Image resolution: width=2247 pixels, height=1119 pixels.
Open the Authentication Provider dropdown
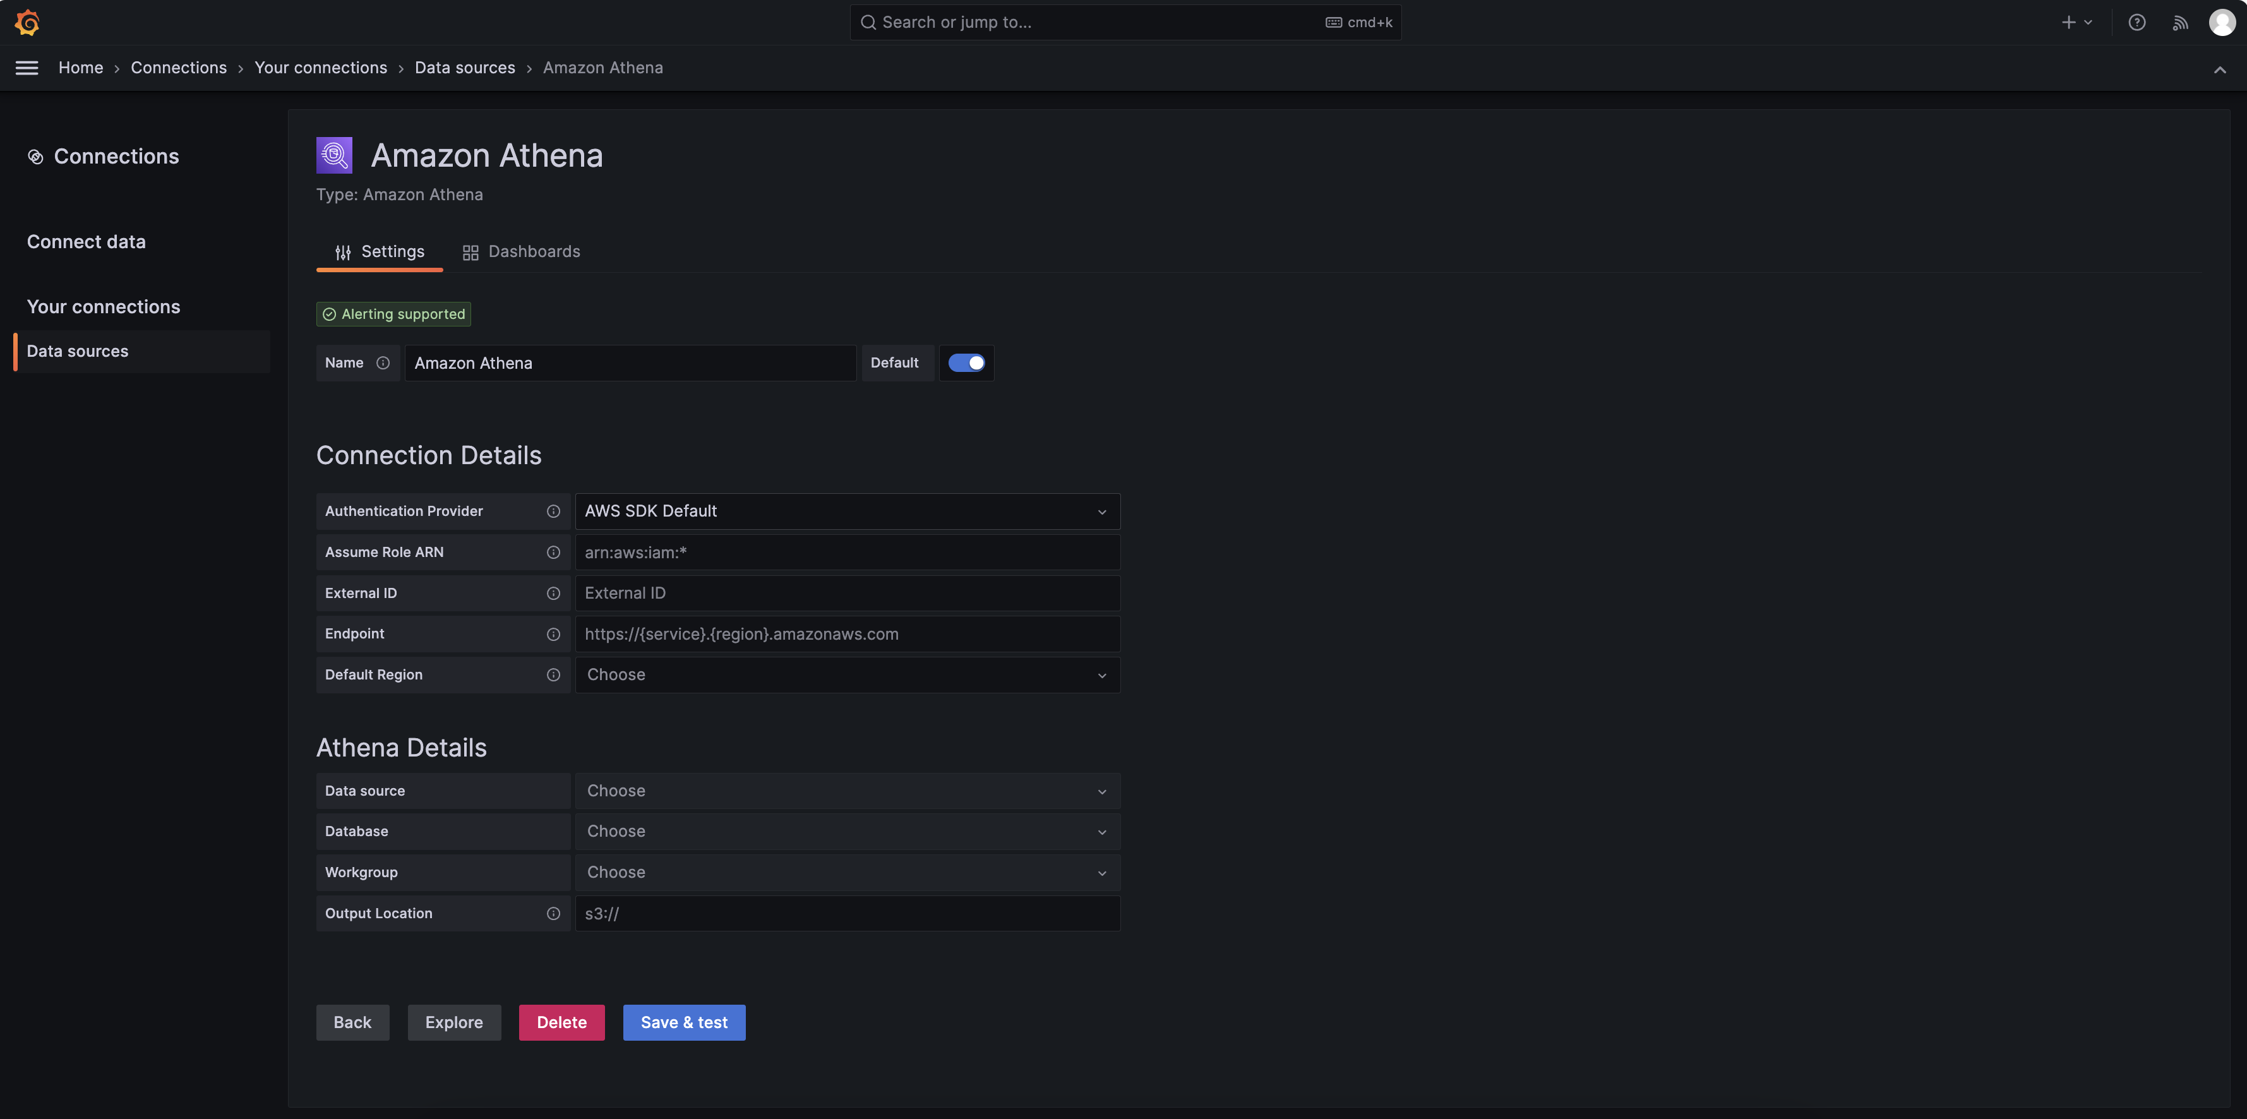848,511
